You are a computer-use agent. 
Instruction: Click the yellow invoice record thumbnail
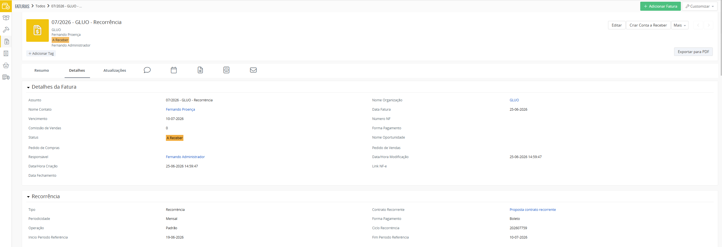tap(38, 30)
